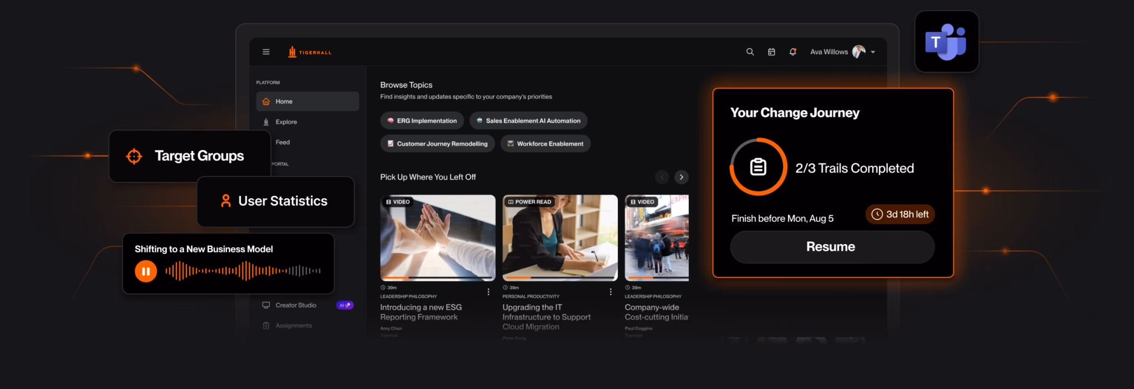Click the Assignments clipboard icon
The height and width of the screenshot is (389, 1134).
(266, 326)
